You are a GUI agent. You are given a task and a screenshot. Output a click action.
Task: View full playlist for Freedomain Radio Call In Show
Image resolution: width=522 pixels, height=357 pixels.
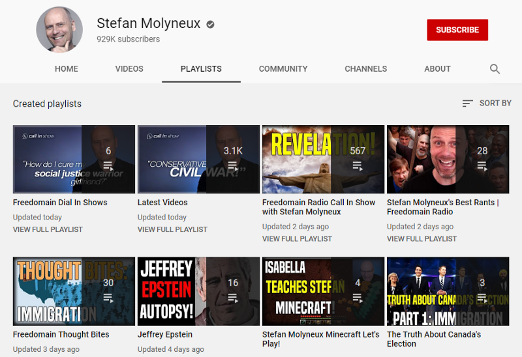click(297, 238)
